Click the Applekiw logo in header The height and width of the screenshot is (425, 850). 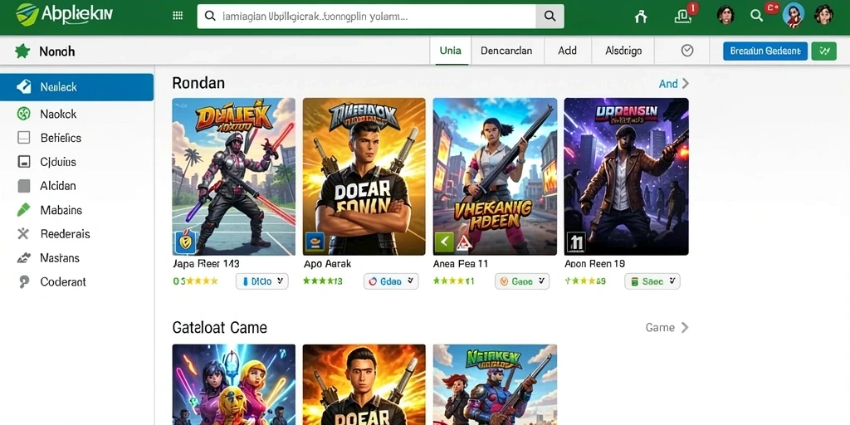click(65, 14)
